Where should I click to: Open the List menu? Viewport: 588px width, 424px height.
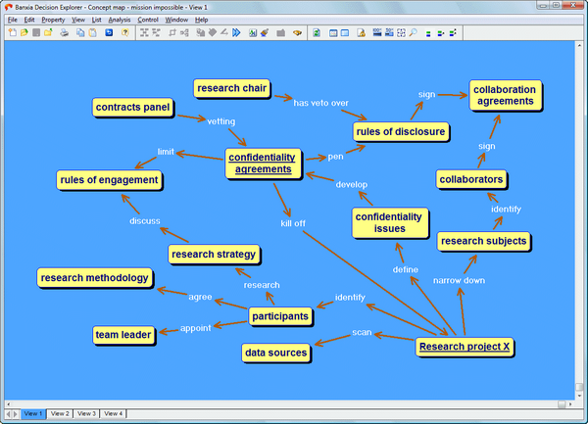click(96, 20)
